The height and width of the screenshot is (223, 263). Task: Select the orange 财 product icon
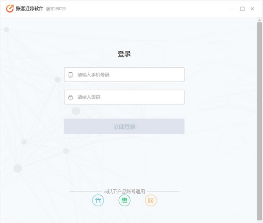coord(151,201)
